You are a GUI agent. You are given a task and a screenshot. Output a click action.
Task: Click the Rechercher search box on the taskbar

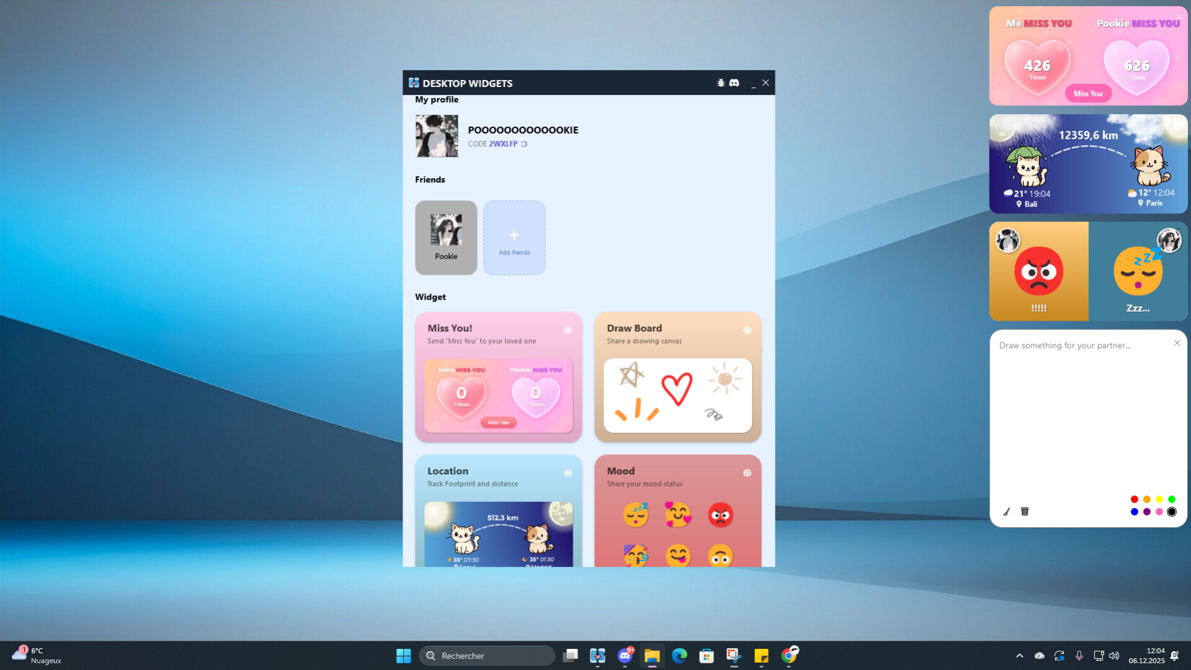[x=487, y=655]
